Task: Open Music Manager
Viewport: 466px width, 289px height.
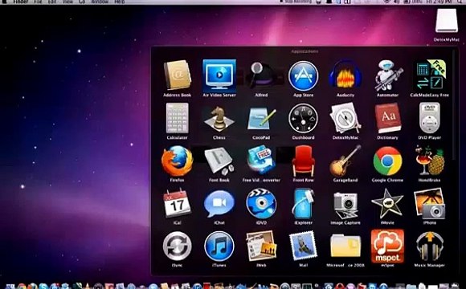Action: pyautogui.click(x=430, y=246)
